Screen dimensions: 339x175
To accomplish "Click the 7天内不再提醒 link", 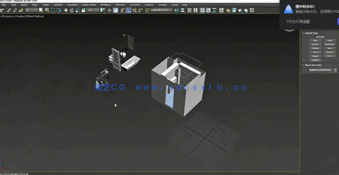I will coord(297,22).
